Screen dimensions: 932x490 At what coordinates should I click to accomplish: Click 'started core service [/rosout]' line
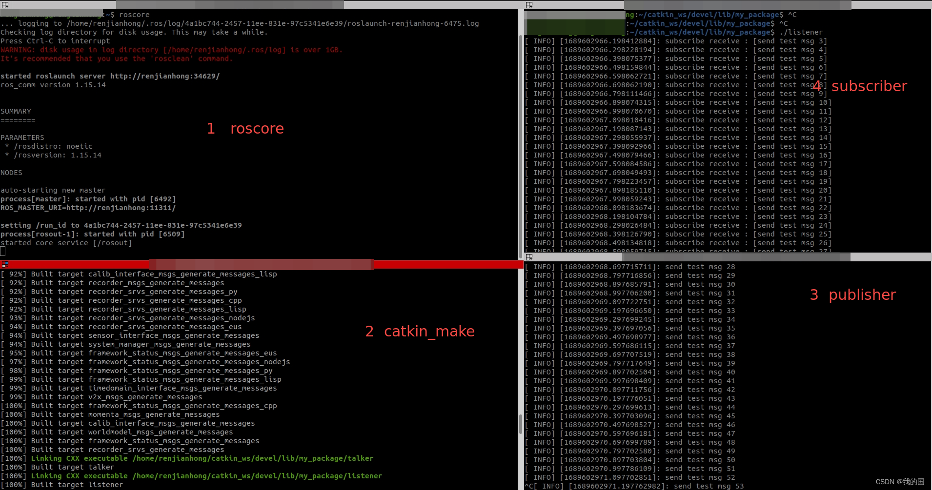click(x=66, y=243)
